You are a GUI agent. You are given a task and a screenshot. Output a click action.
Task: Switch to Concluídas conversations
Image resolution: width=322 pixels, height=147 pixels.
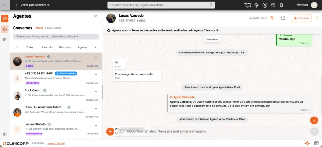pos(54,28)
